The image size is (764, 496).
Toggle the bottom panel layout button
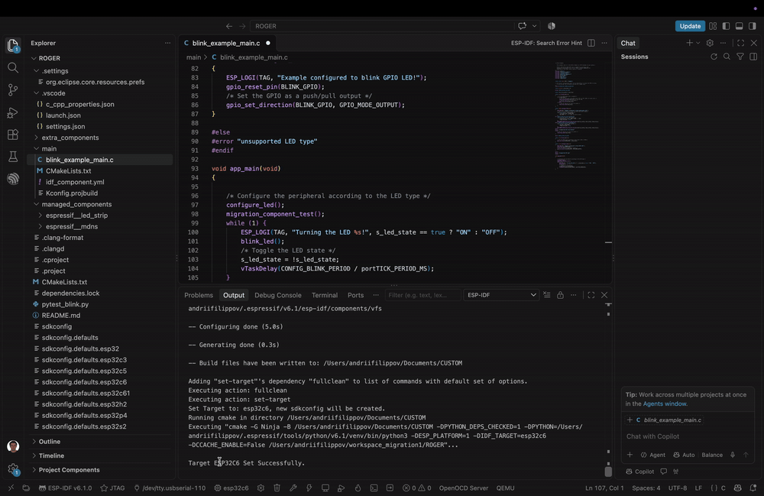[739, 26]
